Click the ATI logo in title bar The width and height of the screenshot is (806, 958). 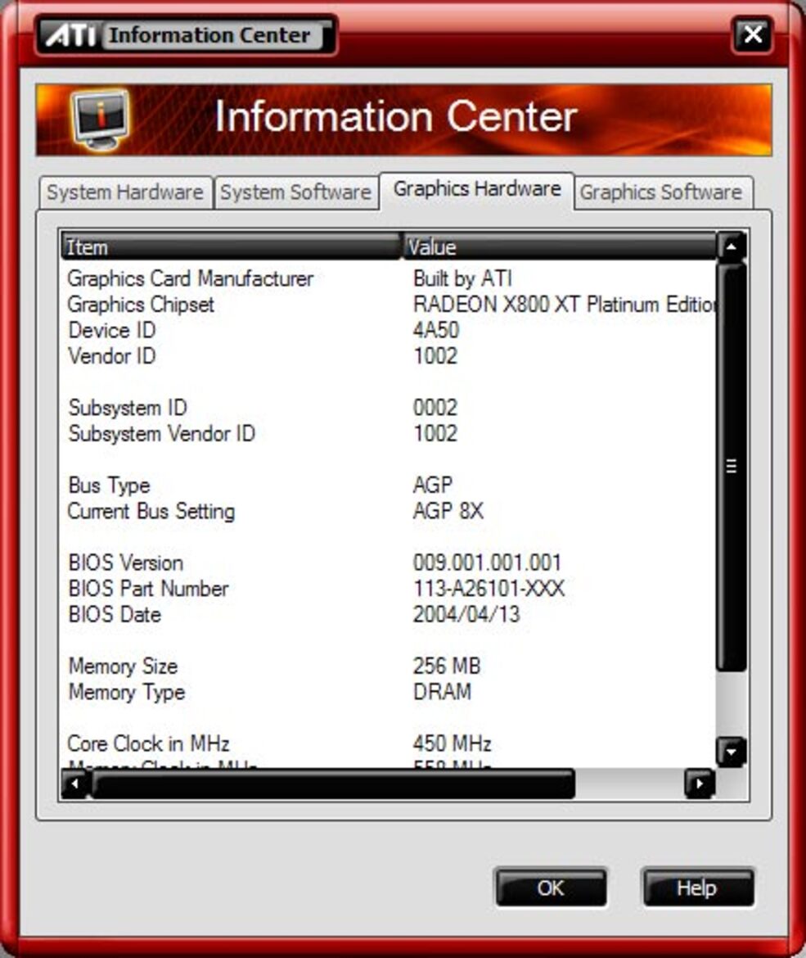tap(71, 35)
